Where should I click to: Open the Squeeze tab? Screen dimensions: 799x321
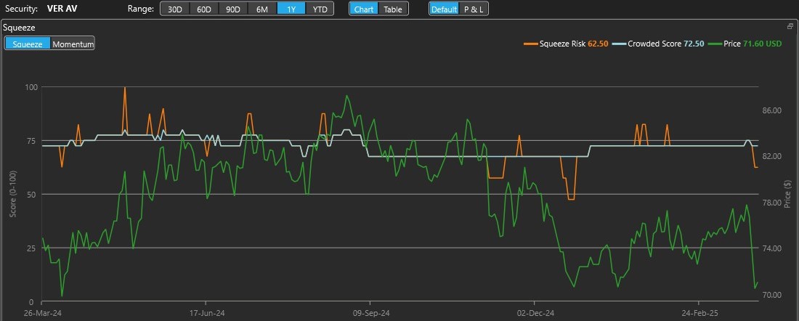coord(28,44)
